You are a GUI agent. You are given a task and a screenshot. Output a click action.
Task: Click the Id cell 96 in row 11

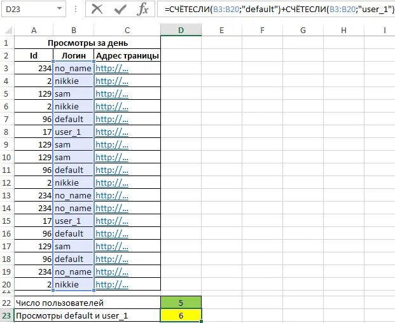click(x=34, y=170)
